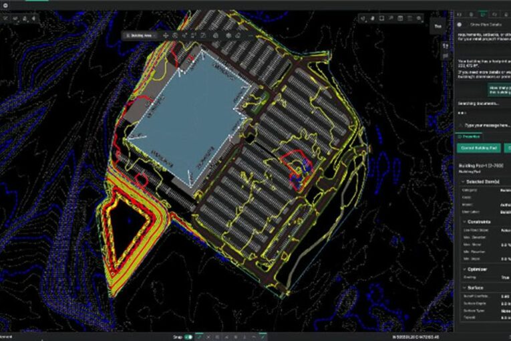
Task: Click the Surface Type row in Surface section
Action: [x=484, y=311]
